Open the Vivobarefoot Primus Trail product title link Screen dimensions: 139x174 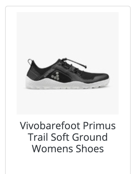(x=68, y=137)
